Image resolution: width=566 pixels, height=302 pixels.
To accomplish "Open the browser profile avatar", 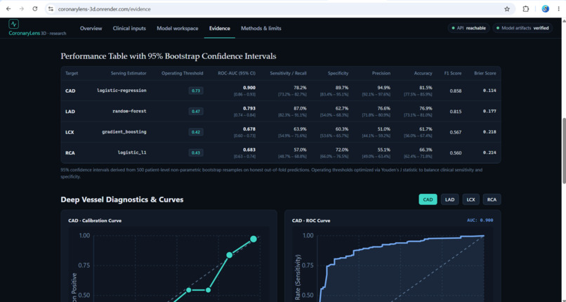I will [x=546, y=9].
